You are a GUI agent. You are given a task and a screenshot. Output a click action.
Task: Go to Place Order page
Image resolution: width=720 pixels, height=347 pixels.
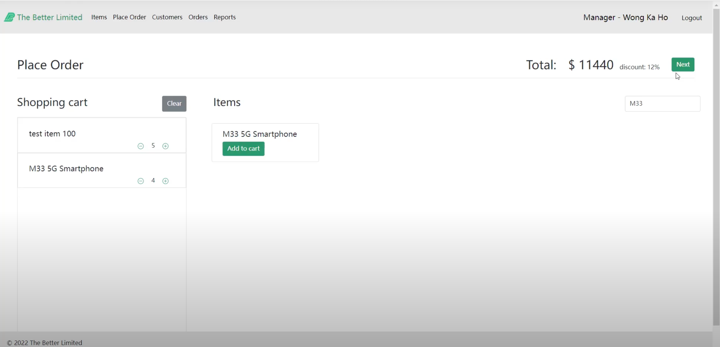pyautogui.click(x=129, y=17)
